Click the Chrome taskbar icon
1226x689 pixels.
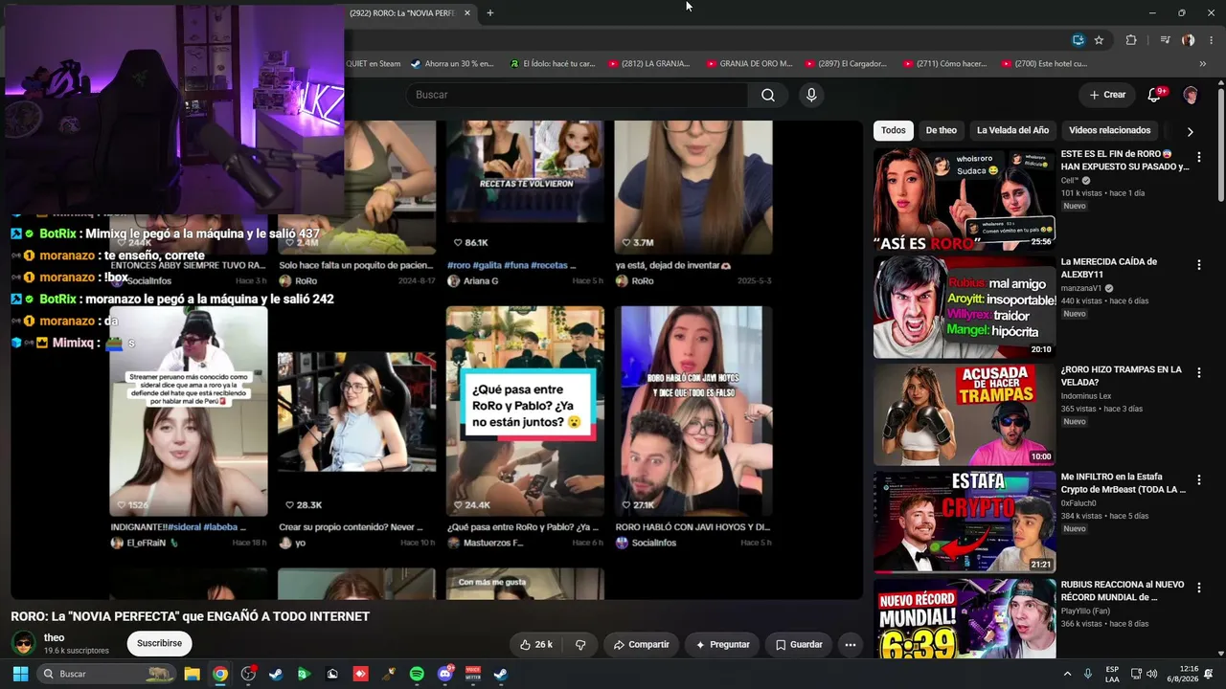pos(220,674)
